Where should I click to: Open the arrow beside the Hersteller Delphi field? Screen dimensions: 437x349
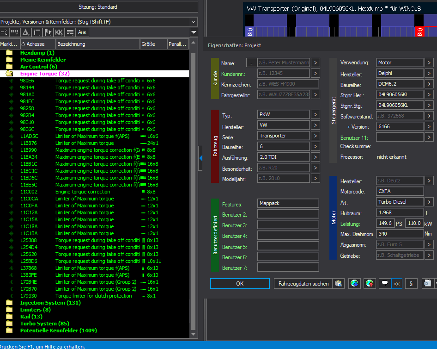point(429,73)
